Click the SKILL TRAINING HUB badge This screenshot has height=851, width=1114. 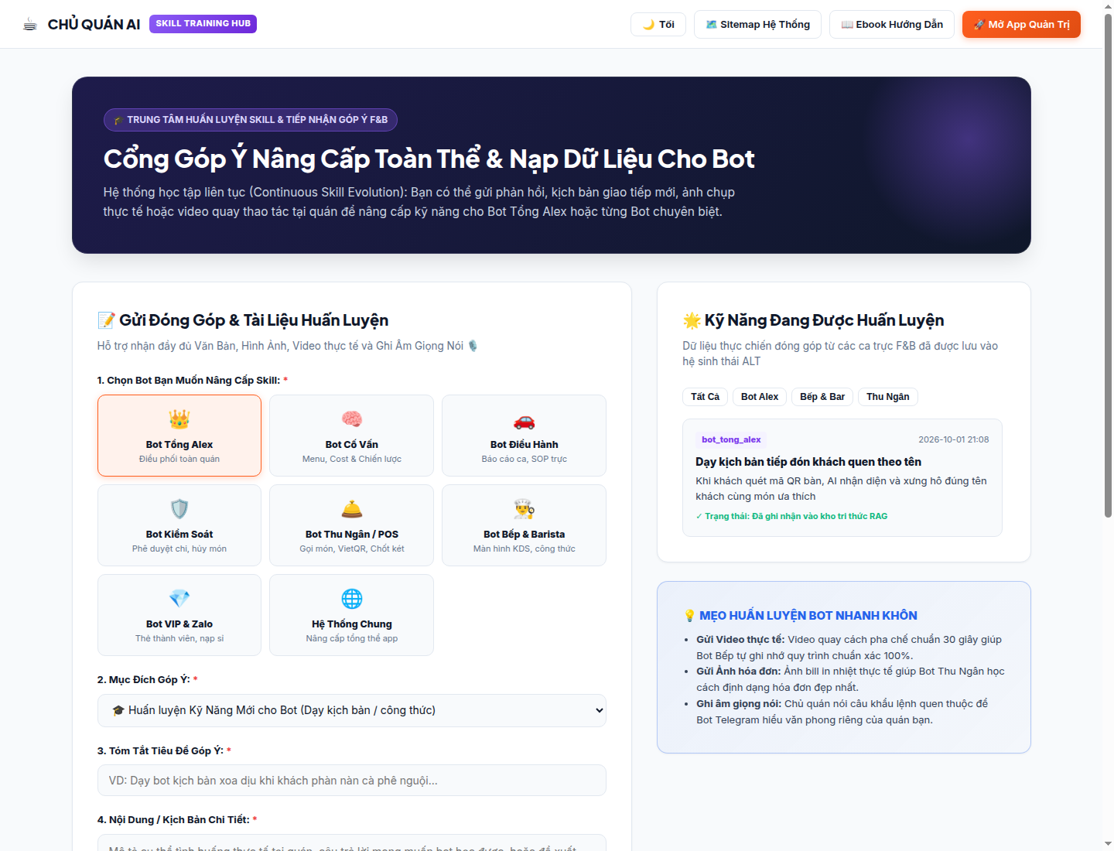203,24
